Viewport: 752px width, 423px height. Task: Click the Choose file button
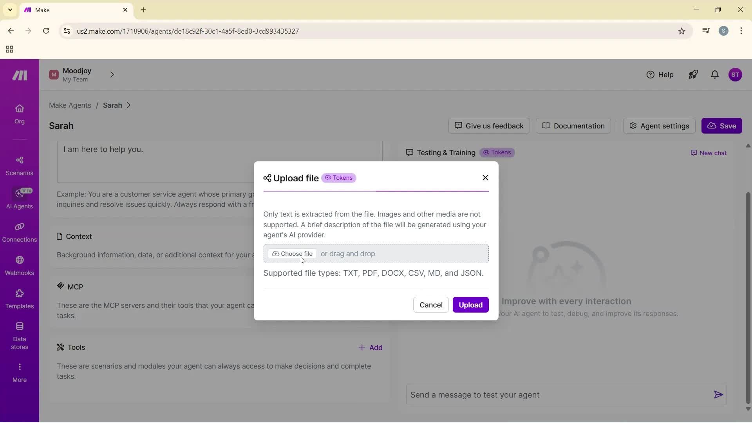point(292,254)
